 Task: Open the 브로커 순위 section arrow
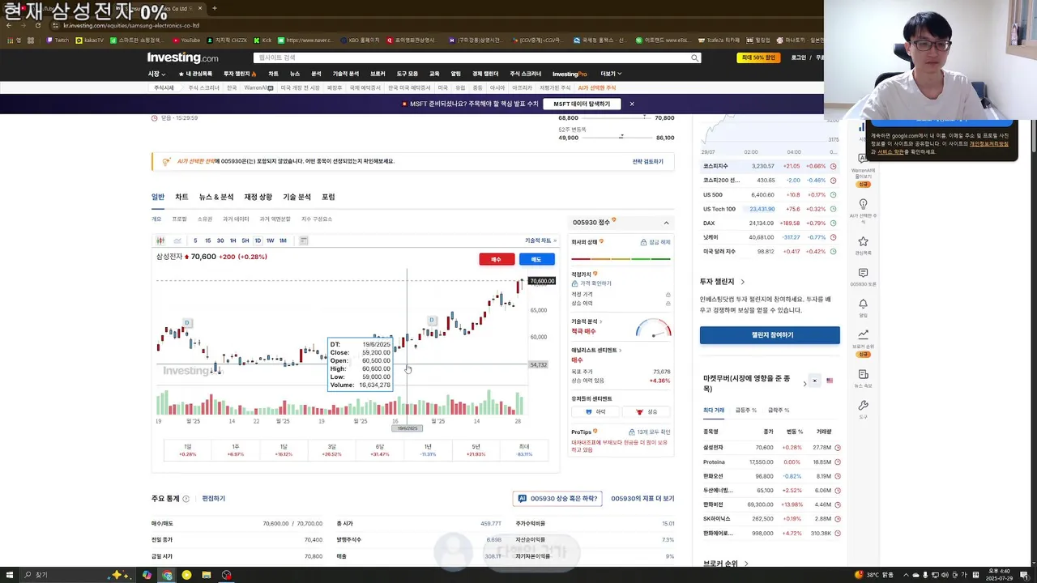point(745,564)
